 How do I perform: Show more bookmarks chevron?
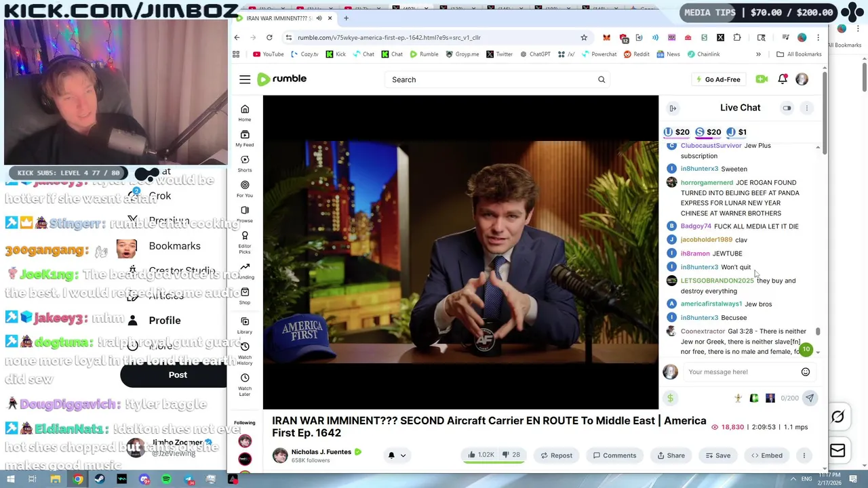click(758, 54)
